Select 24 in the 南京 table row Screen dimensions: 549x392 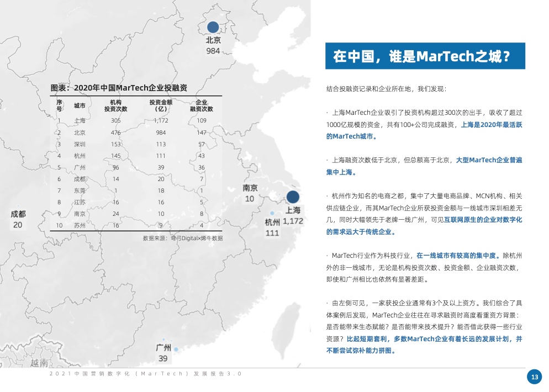click(x=115, y=214)
